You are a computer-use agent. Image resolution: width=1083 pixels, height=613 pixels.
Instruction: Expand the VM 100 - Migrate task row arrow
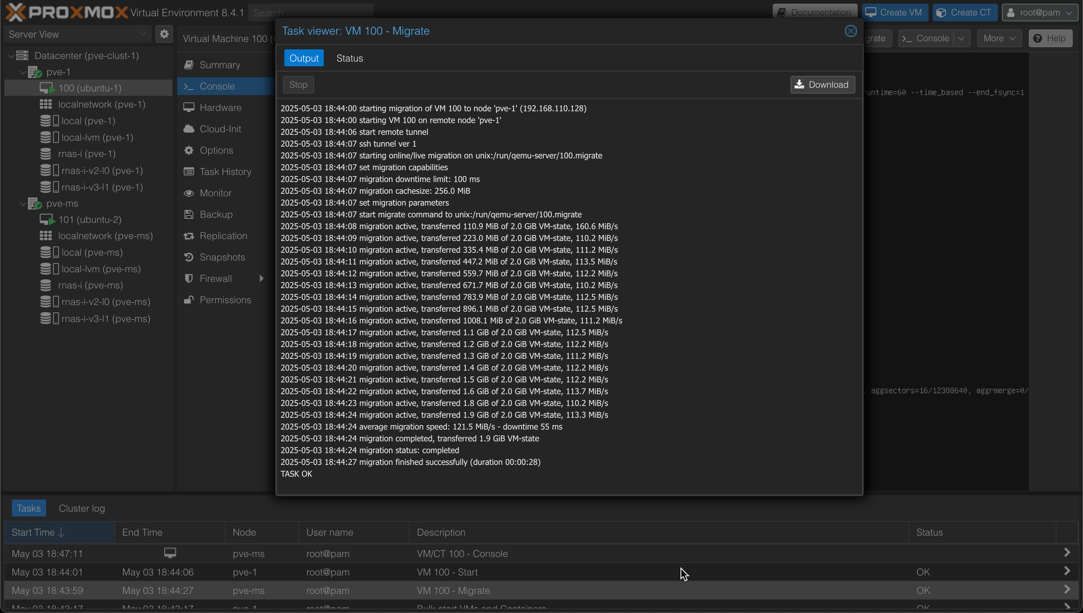[1067, 589]
